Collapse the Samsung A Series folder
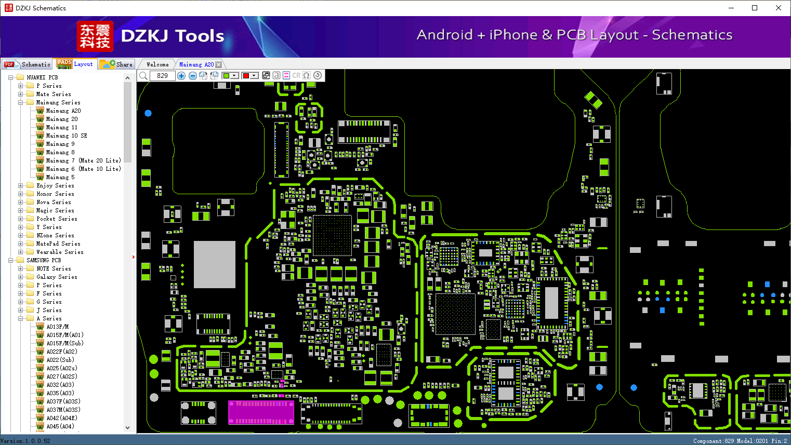The width and height of the screenshot is (791, 445). 20,318
